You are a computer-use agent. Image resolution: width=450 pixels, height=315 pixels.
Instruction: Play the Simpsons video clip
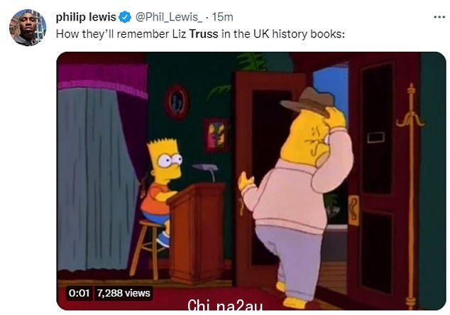click(251, 181)
